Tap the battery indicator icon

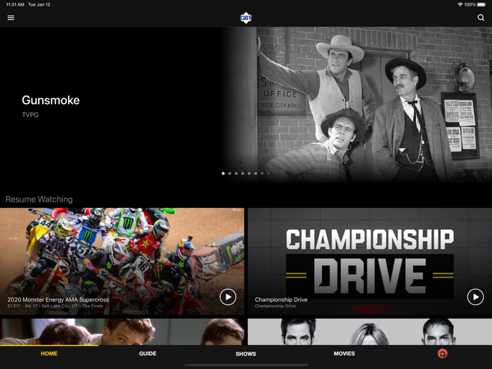481,4
